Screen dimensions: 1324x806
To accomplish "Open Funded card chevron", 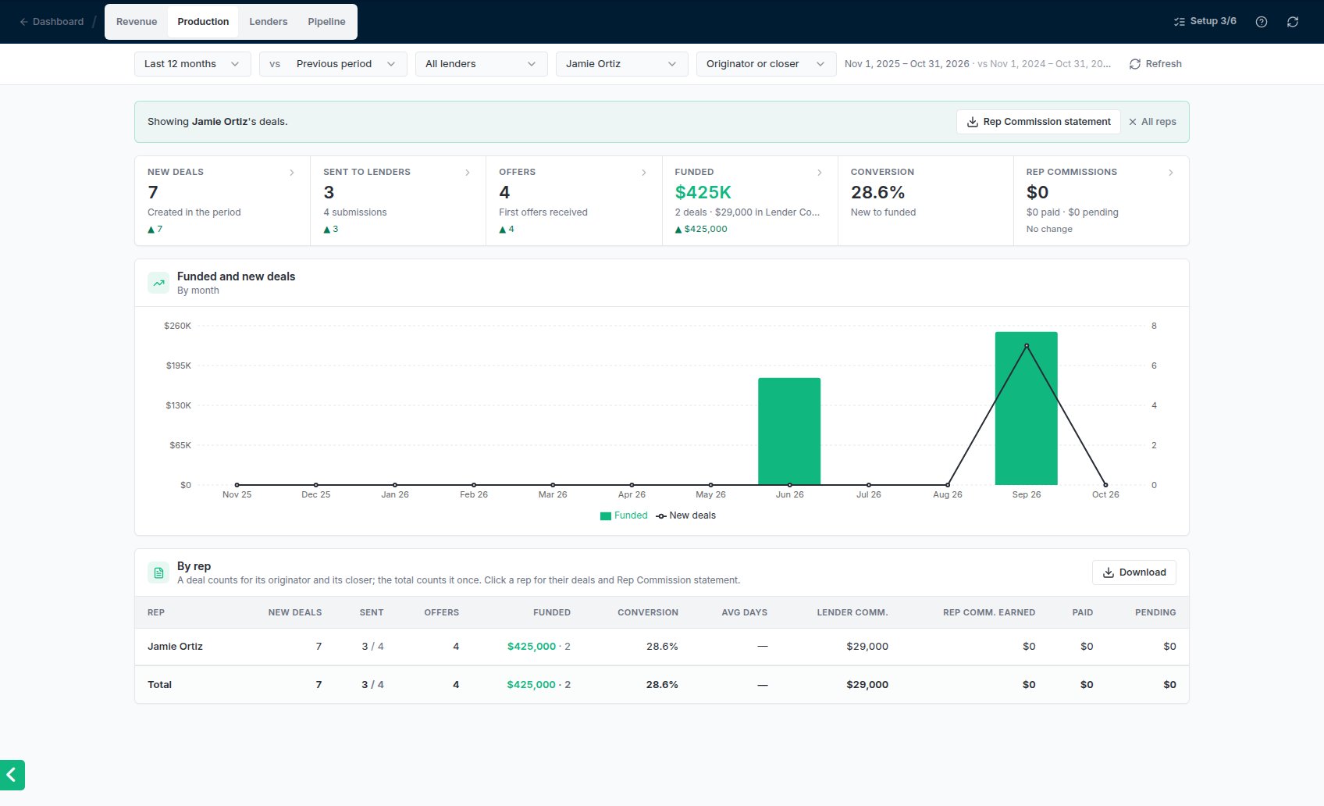I will [820, 173].
